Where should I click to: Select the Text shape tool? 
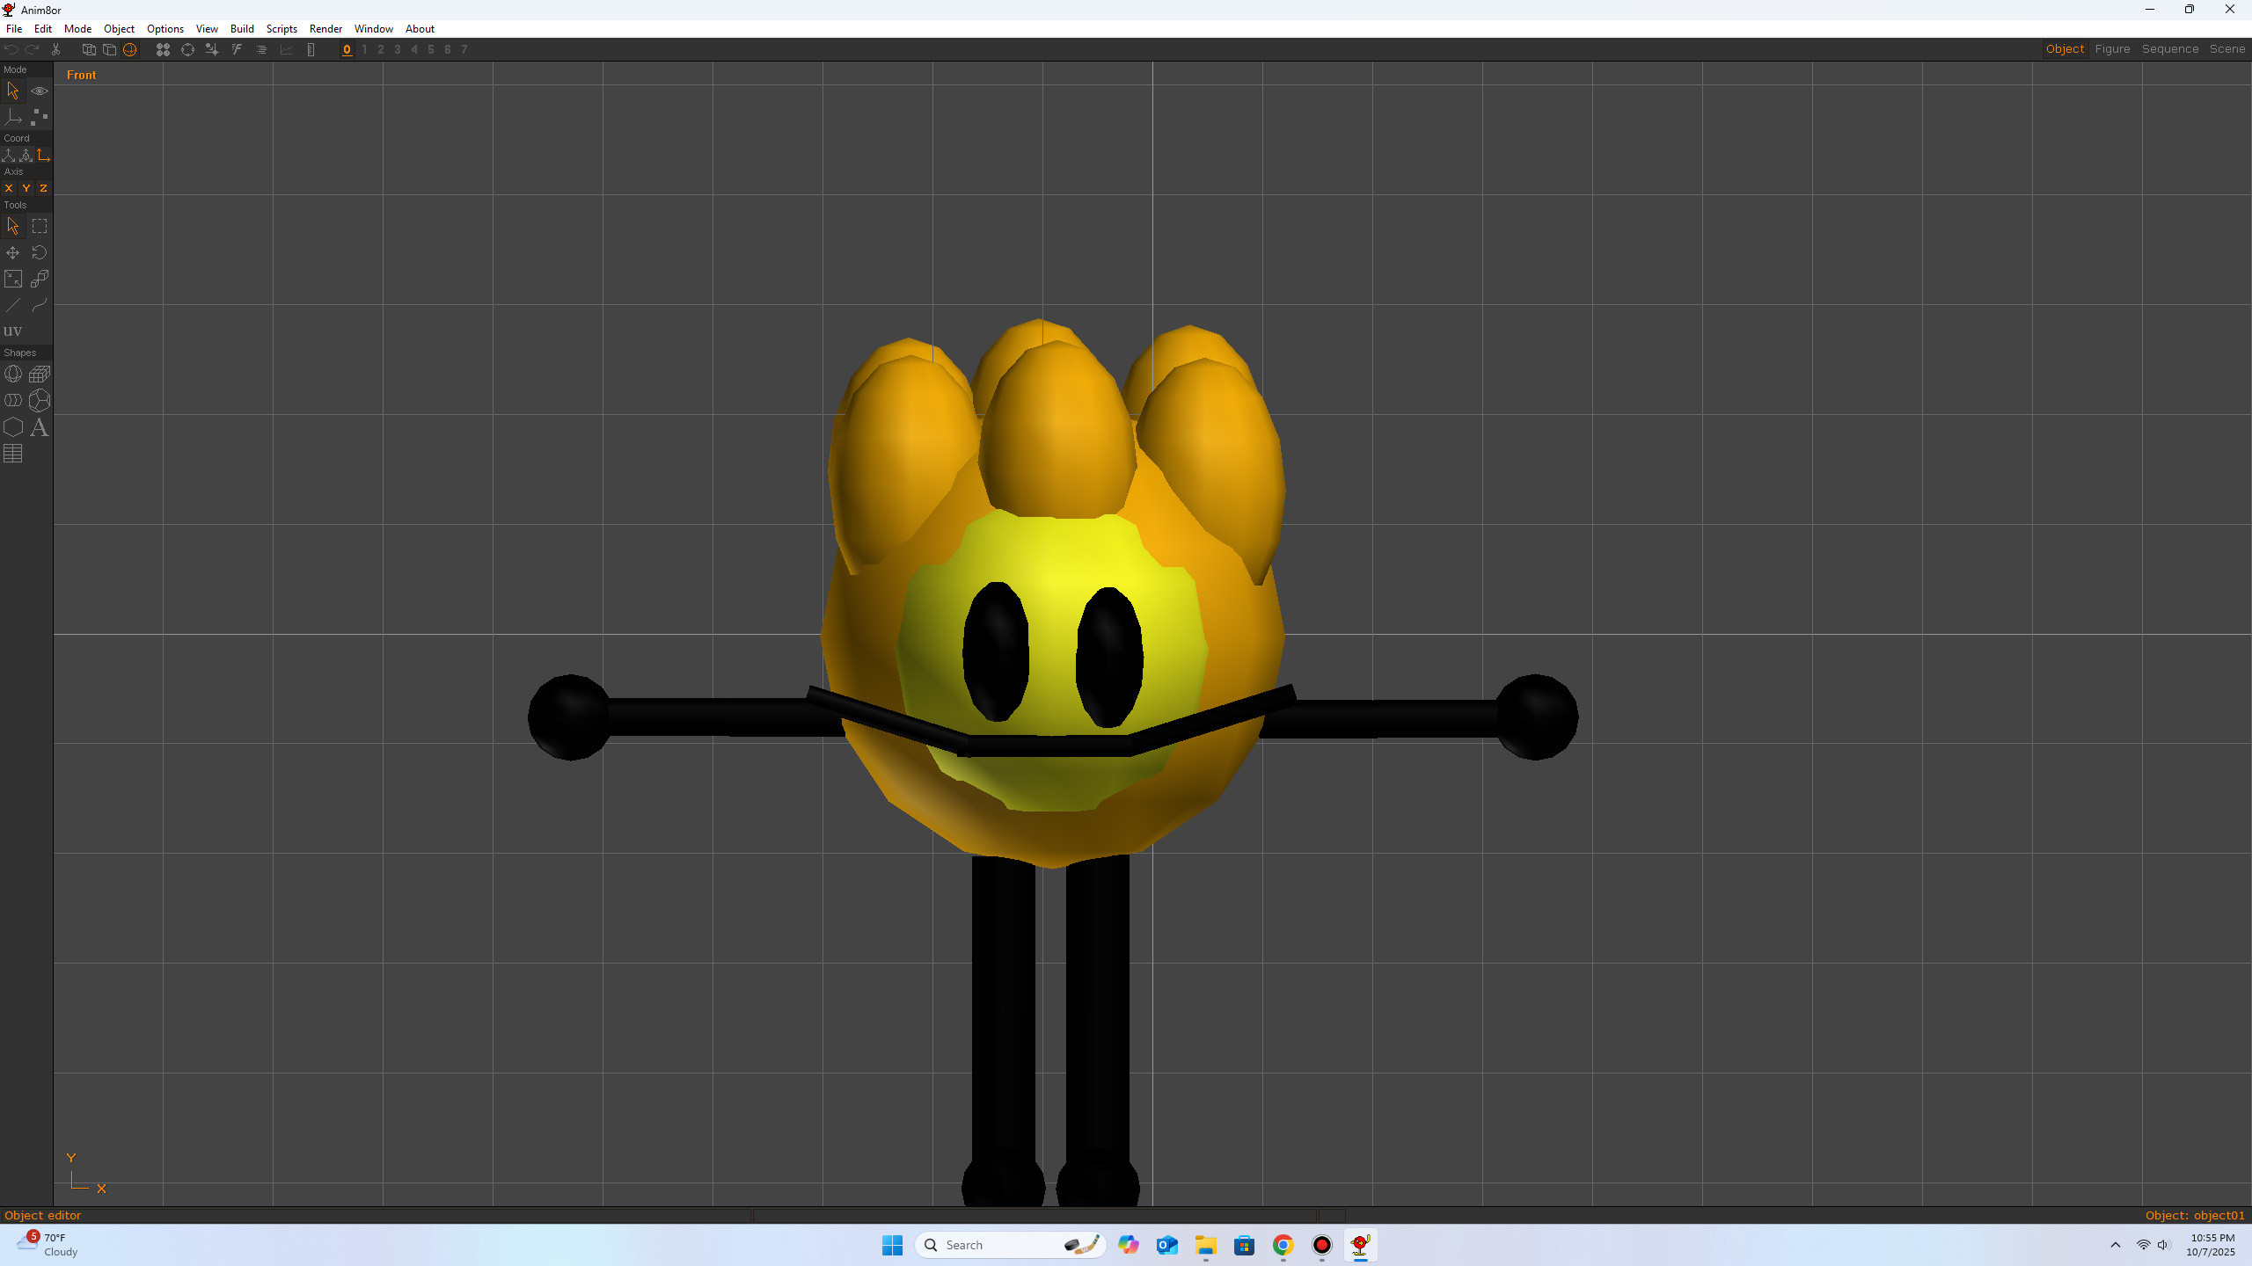pos(40,428)
